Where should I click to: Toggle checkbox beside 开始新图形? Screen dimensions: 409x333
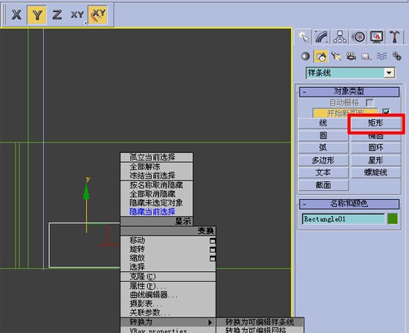(x=386, y=112)
